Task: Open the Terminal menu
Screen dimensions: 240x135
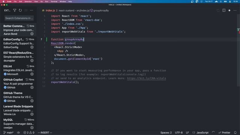Action: point(54,1)
